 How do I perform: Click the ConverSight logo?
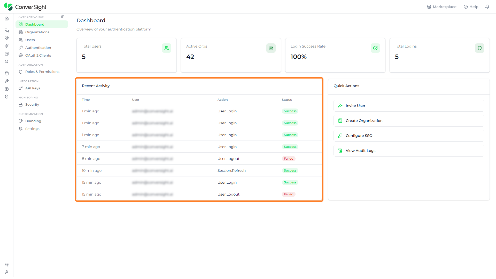(x=25, y=7)
